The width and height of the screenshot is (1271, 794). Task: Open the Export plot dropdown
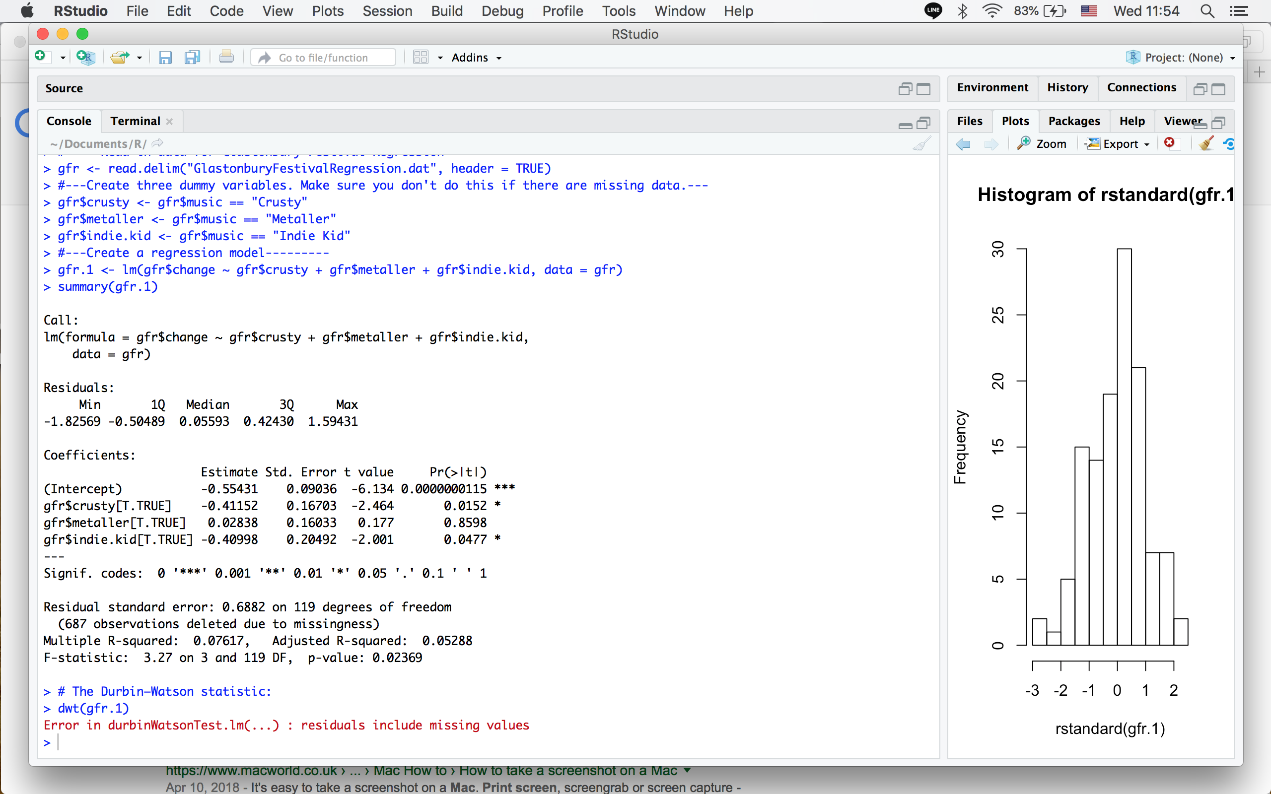tap(1120, 143)
